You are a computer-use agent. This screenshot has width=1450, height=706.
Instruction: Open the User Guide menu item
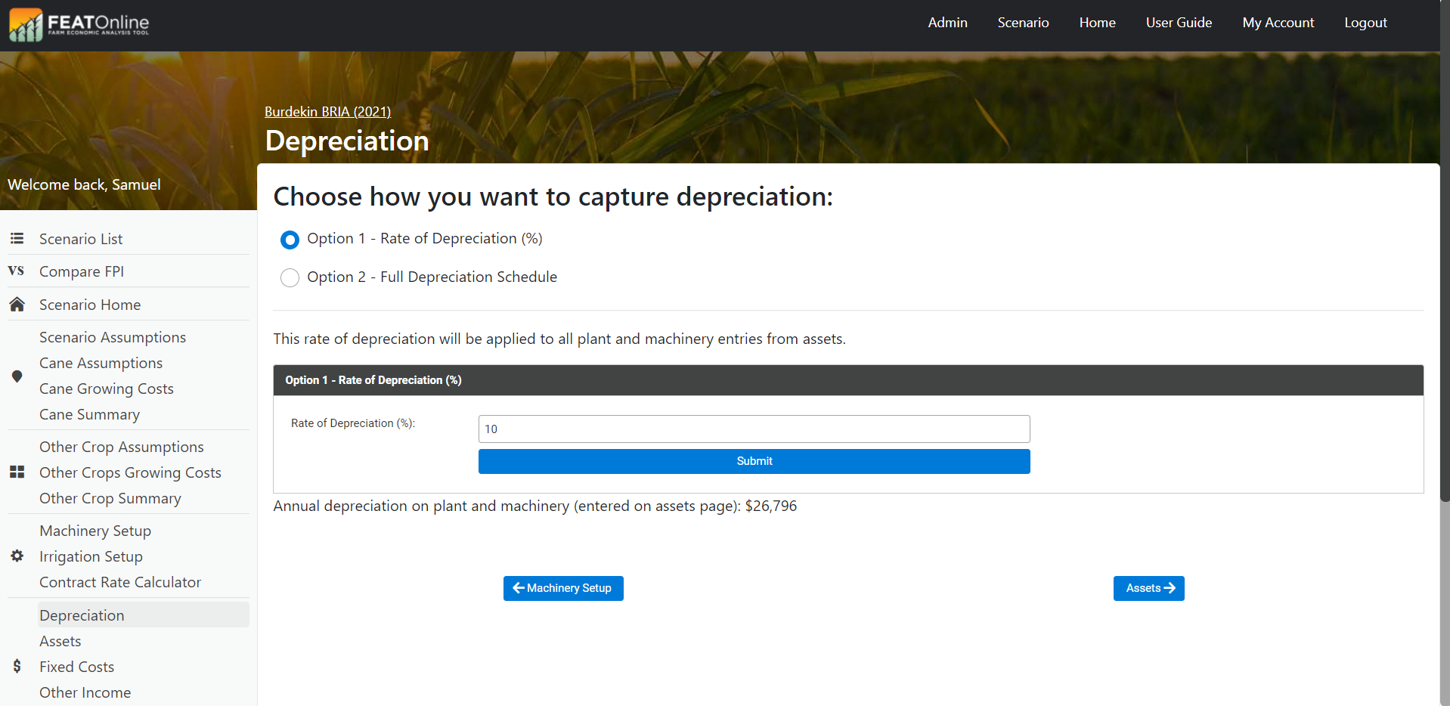(x=1178, y=23)
